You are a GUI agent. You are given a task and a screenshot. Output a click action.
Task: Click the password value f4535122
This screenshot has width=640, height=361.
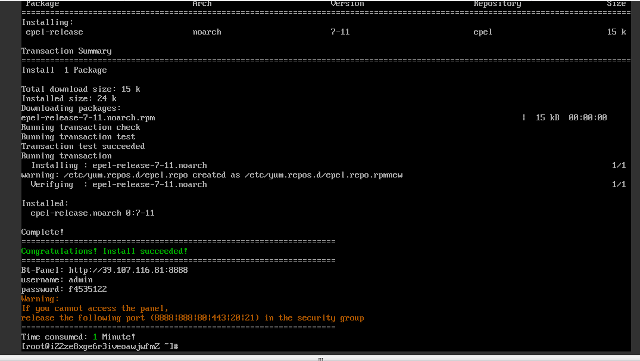click(88, 289)
